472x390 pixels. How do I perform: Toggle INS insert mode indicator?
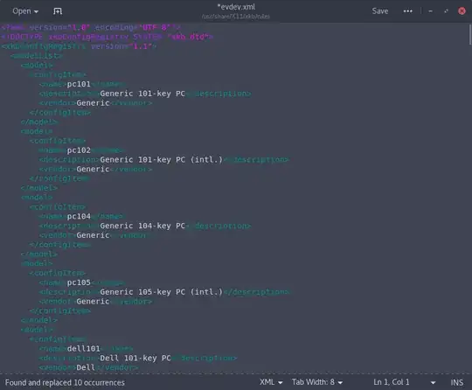click(x=456, y=382)
